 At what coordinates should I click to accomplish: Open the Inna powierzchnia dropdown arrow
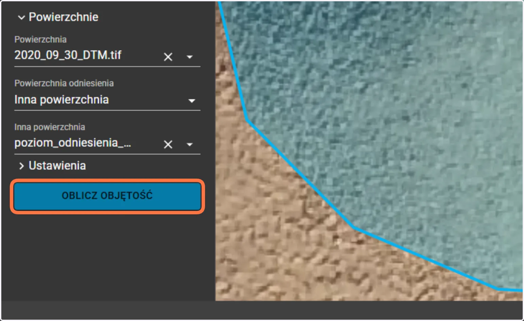190,144
